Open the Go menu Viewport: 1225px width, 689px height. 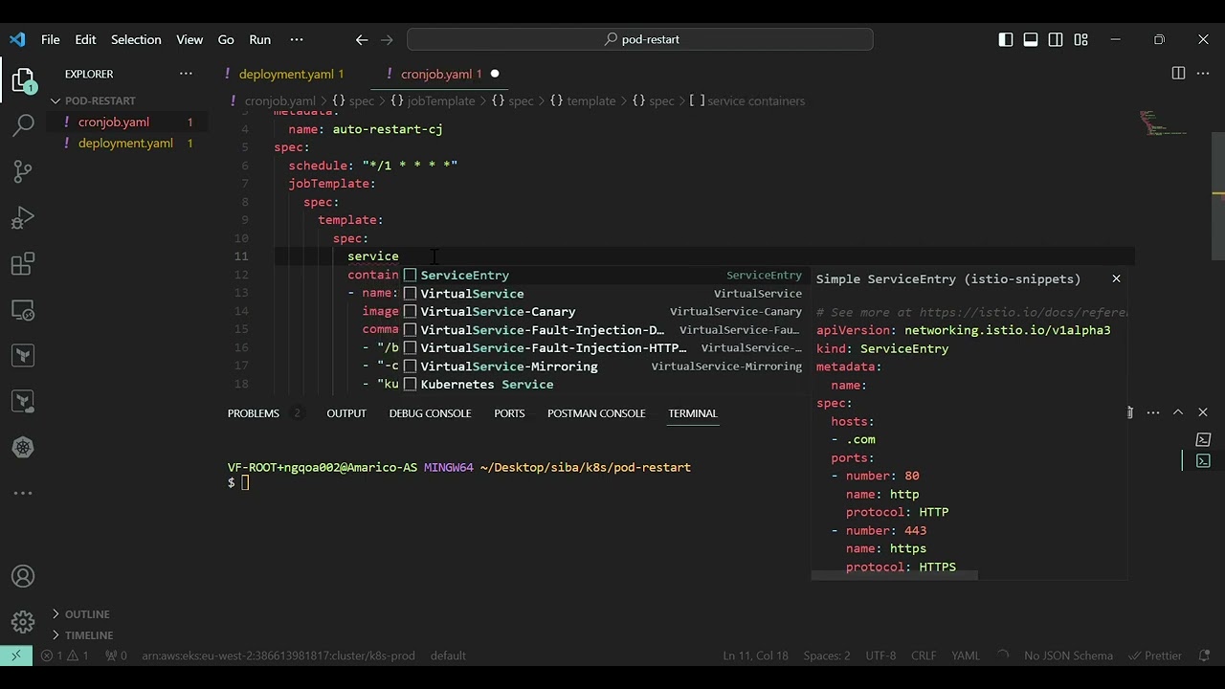point(226,39)
